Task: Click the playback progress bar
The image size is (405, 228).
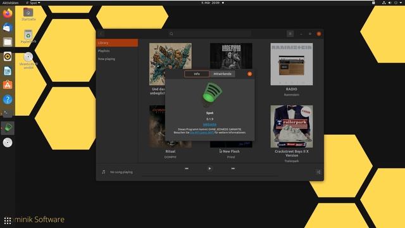Action: (209, 176)
